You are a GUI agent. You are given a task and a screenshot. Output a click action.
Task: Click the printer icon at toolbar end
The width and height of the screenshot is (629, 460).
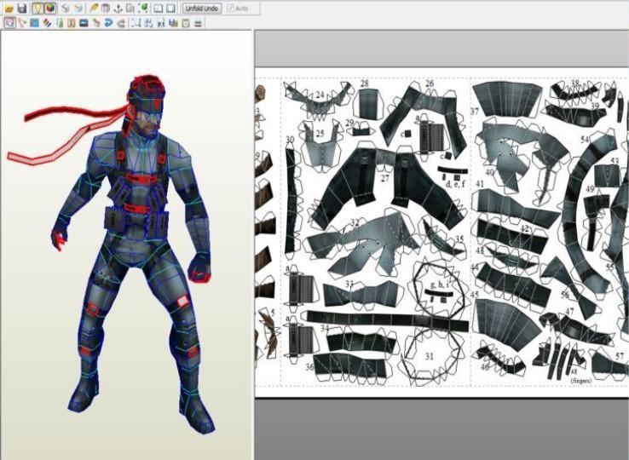(x=198, y=23)
